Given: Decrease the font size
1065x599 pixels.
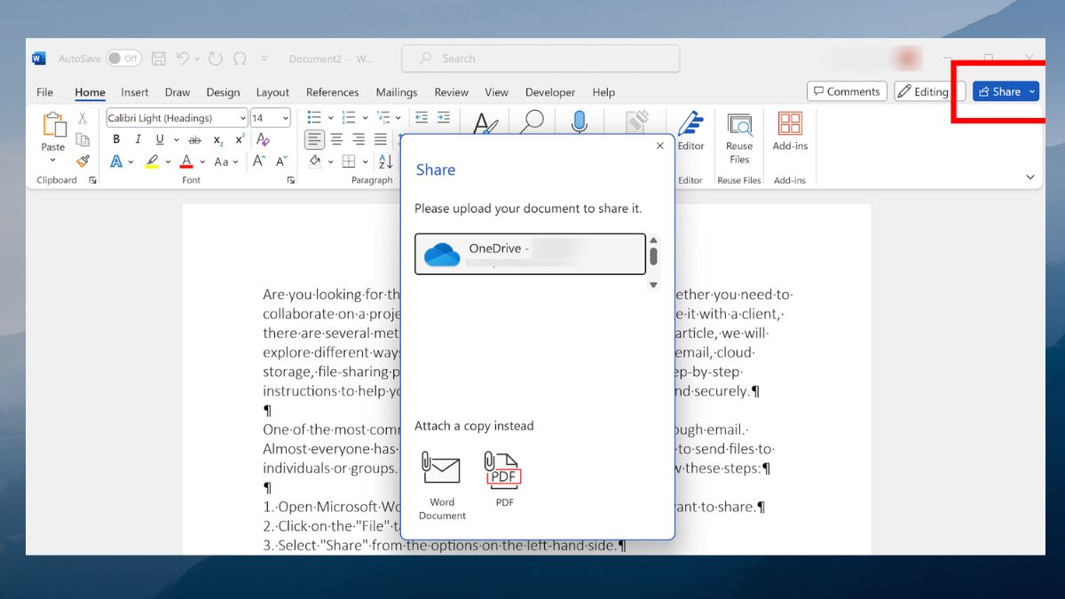Looking at the screenshot, I should point(281,162).
